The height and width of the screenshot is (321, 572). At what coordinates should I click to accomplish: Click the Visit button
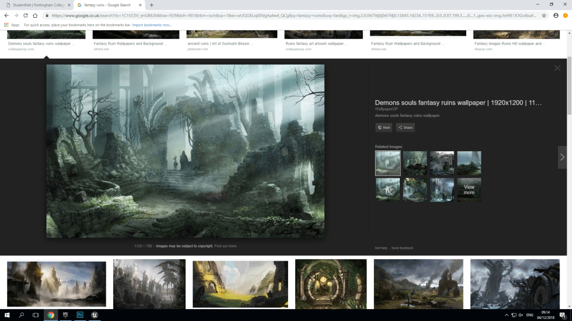(383, 128)
